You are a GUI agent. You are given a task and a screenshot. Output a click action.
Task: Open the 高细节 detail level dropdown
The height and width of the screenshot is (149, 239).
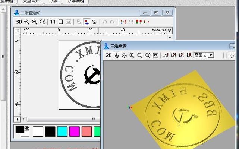click(x=211, y=55)
